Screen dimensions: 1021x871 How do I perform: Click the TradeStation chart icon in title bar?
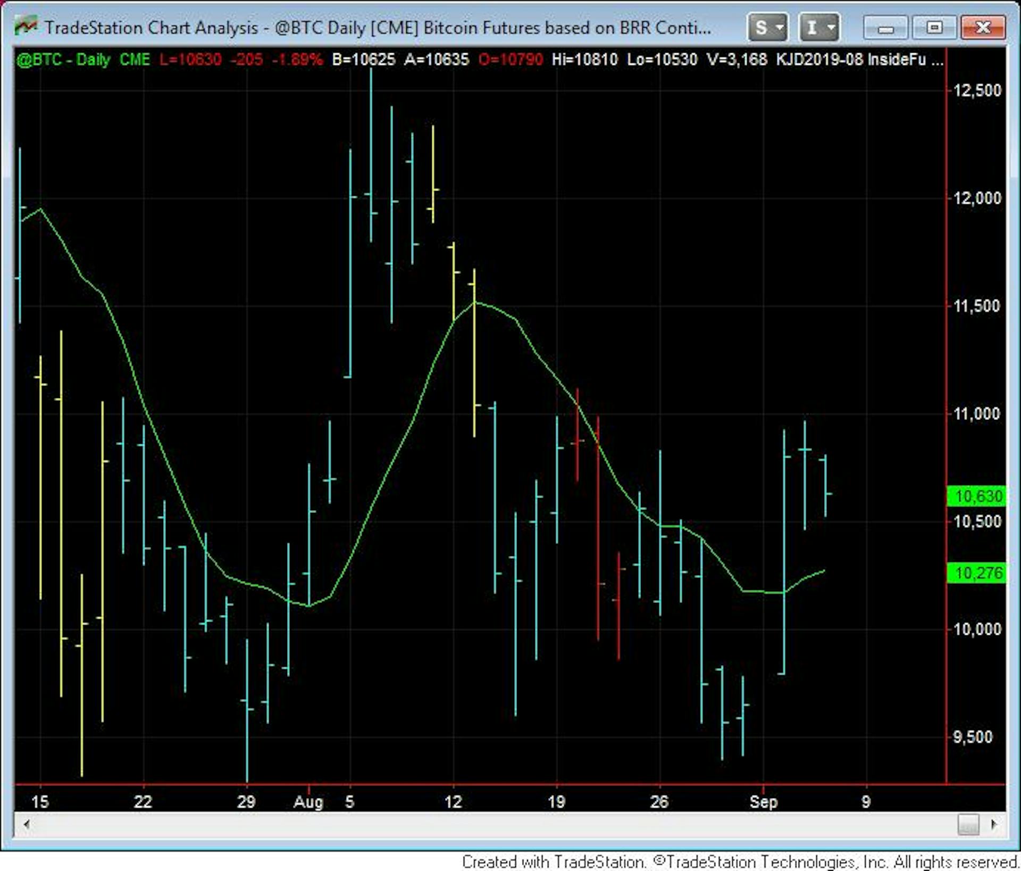point(25,26)
